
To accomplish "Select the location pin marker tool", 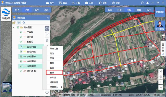I will pyautogui.click(x=47, y=40).
